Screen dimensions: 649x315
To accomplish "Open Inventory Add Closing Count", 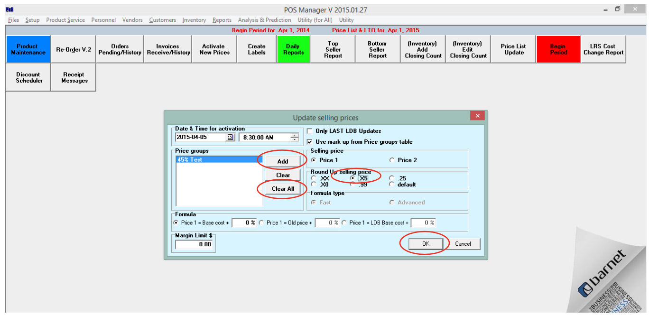I will [423, 49].
